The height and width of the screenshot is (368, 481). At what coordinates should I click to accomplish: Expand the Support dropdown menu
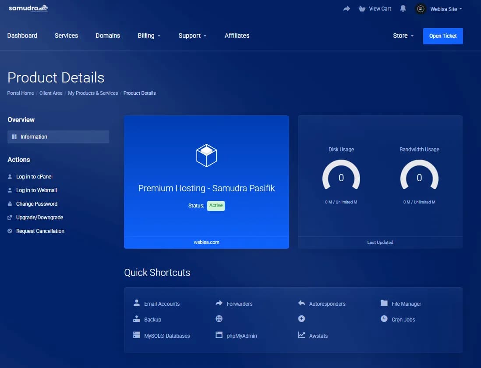tap(192, 36)
